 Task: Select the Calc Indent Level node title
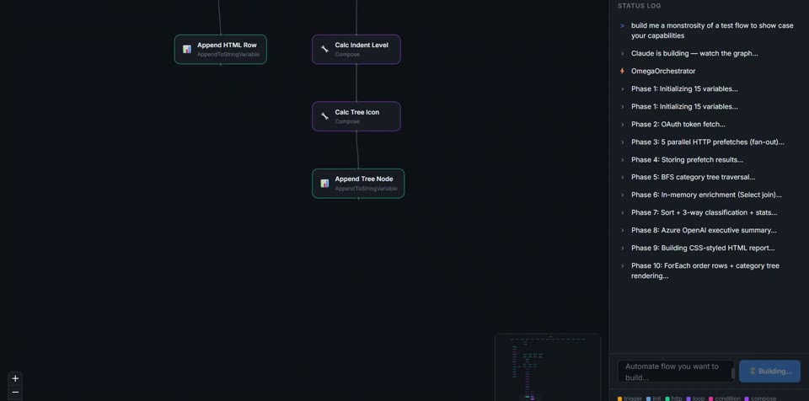coord(362,45)
